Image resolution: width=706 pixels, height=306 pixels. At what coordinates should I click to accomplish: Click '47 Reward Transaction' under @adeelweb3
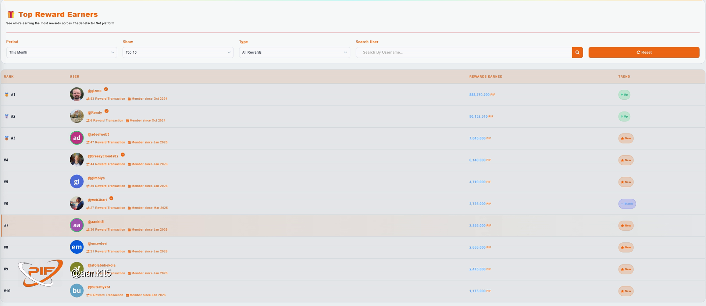(x=106, y=142)
